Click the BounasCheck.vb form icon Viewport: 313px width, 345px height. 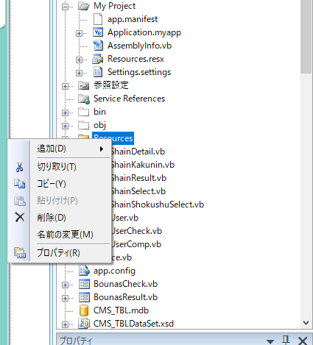pos(84,284)
